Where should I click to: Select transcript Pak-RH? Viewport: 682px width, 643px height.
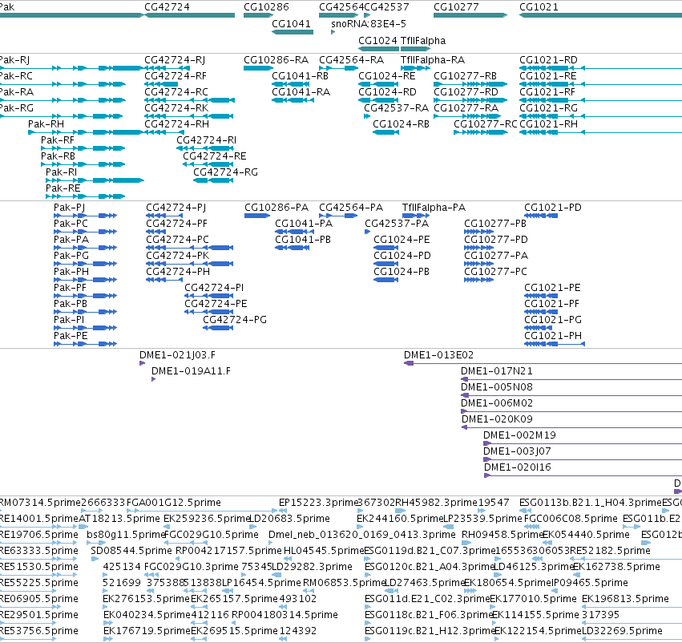[x=86, y=132]
